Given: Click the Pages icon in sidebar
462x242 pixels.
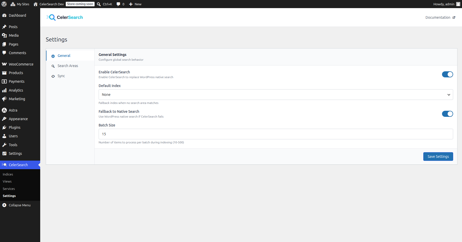Looking at the screenshot, I should (4, 44).
